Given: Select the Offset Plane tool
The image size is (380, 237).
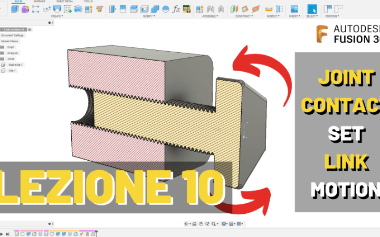Looking at the screenshot, I should coord(234,9).
